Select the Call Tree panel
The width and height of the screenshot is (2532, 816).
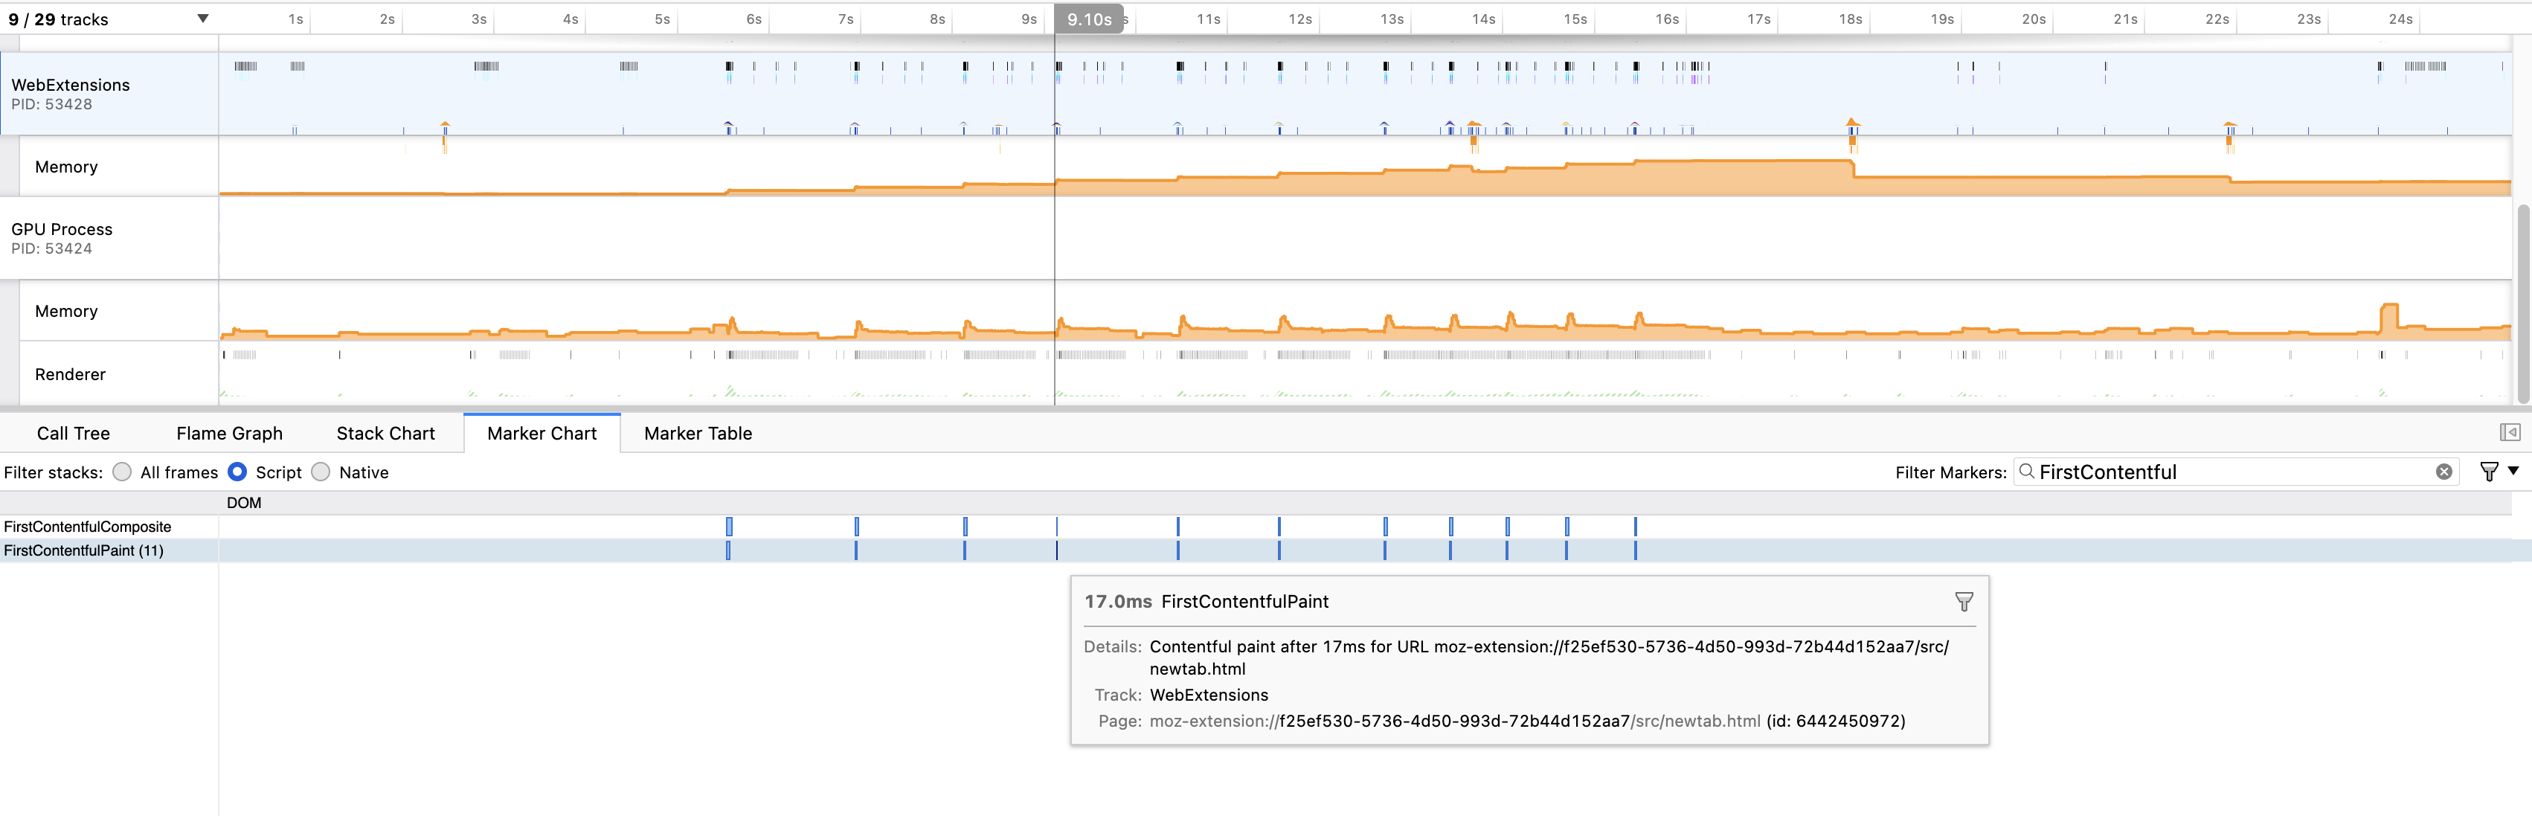pos(73,433)
